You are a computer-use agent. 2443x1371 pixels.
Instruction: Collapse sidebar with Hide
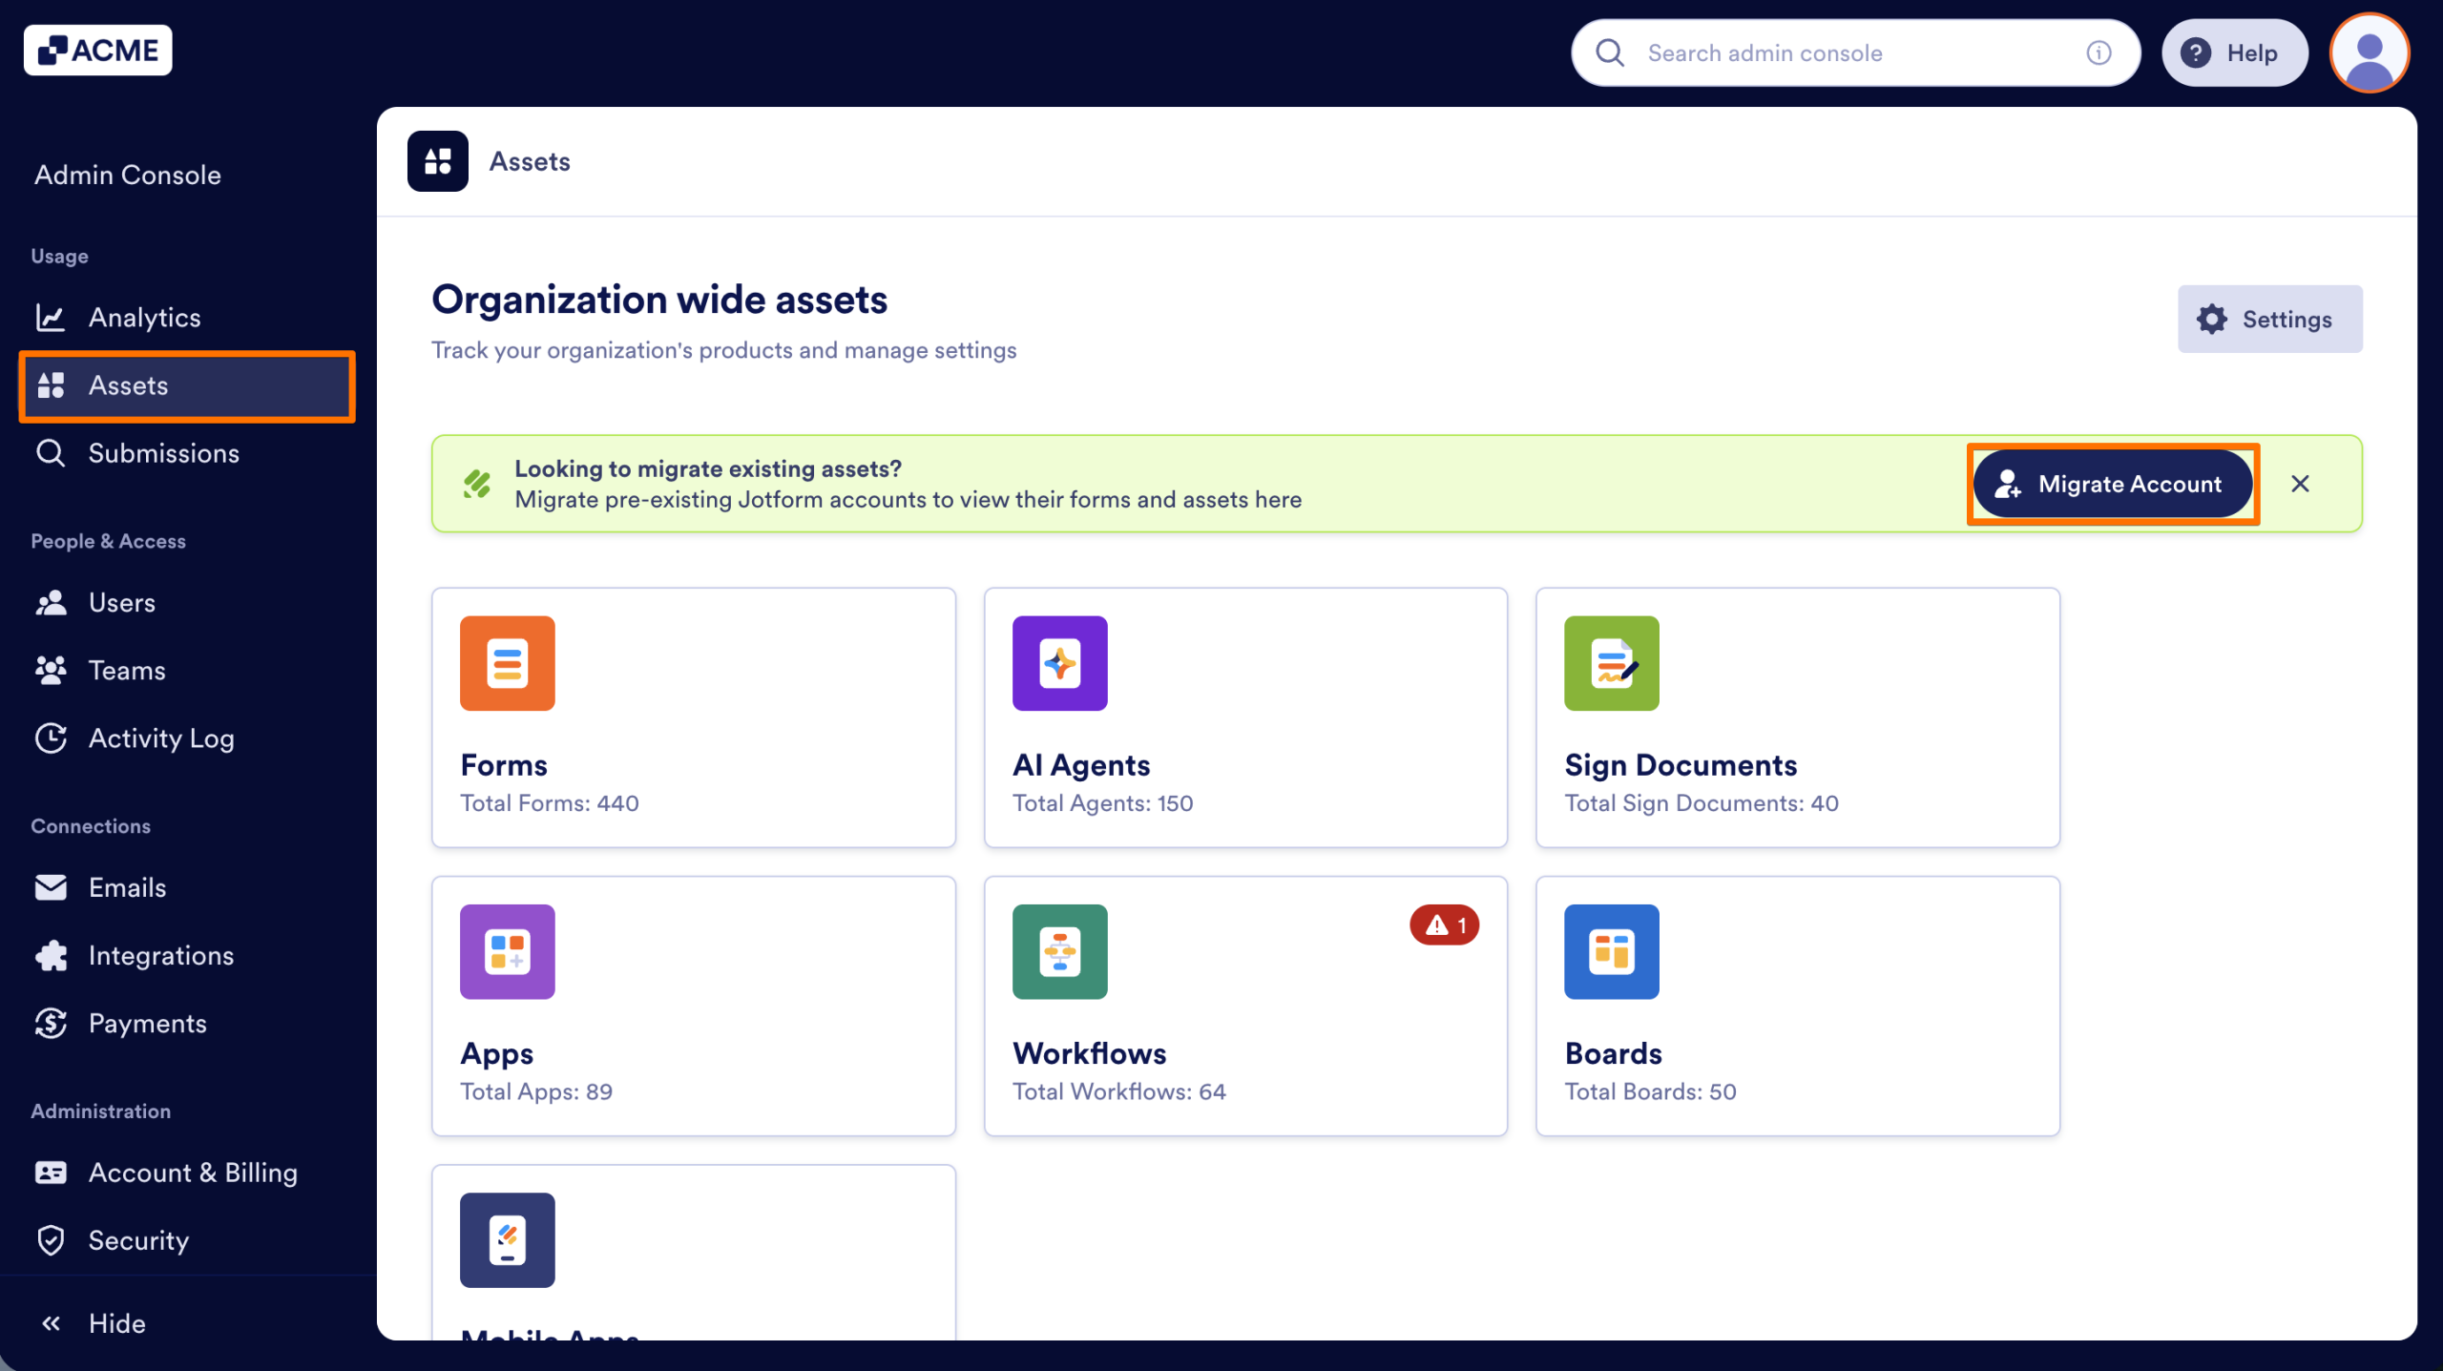[x=94, y=1323]
